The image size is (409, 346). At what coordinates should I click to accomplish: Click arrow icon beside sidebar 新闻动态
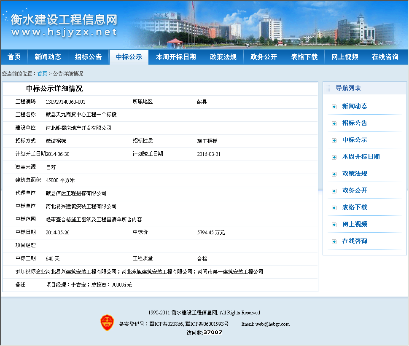coord(334,107)
